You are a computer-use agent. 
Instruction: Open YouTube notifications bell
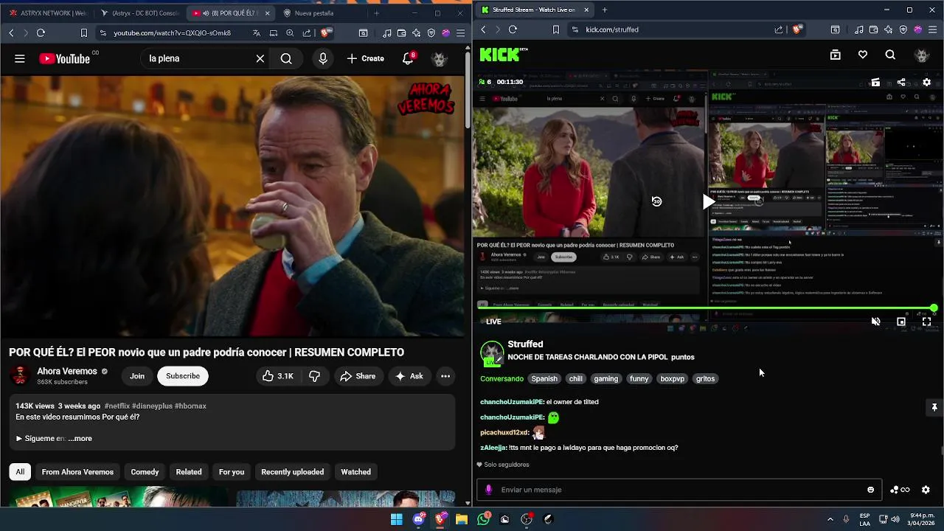coord(408,58)
